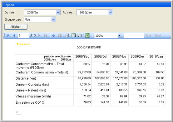The image size is (173, 122).
Task: Click the Distance (km) row label
Action: 26,78
